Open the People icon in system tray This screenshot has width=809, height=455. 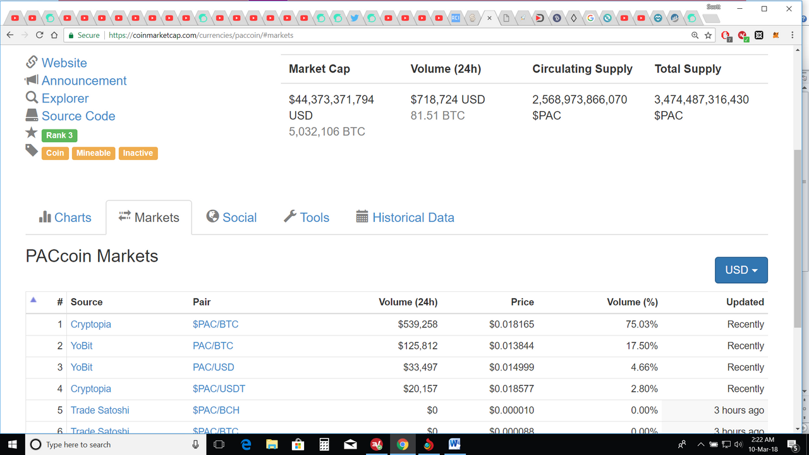pos(682,444)
